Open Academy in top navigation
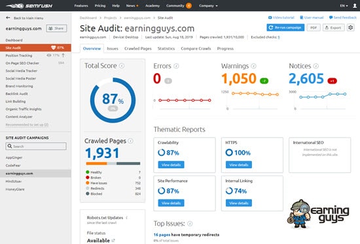The width and height of the screenshot is (360, 244). click(x=153, y=6)
